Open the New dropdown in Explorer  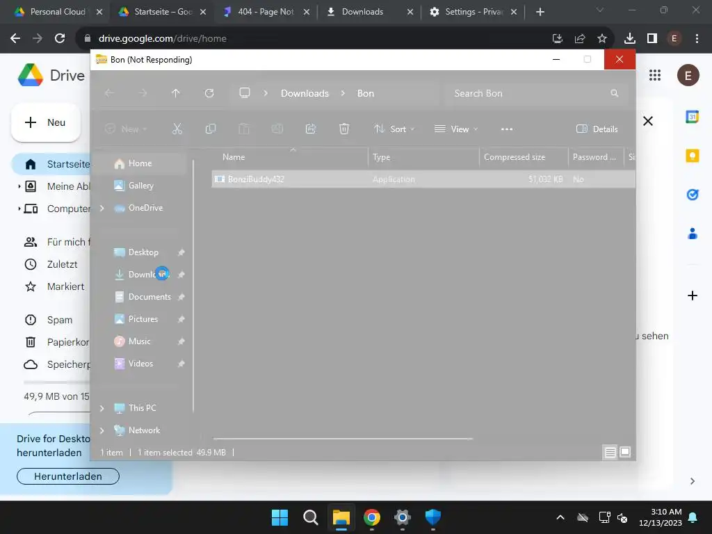coord(126,129)
